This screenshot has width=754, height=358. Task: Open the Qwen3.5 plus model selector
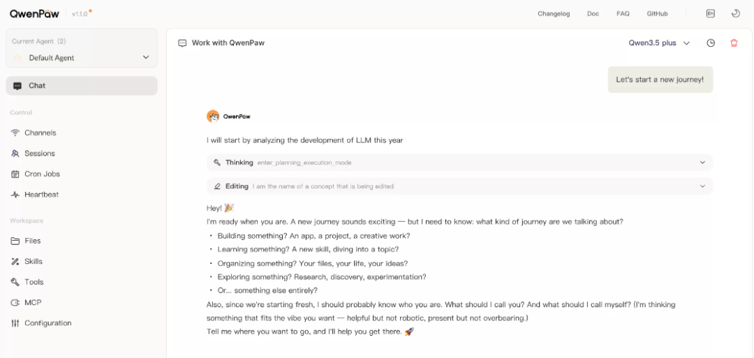[659, 43]
